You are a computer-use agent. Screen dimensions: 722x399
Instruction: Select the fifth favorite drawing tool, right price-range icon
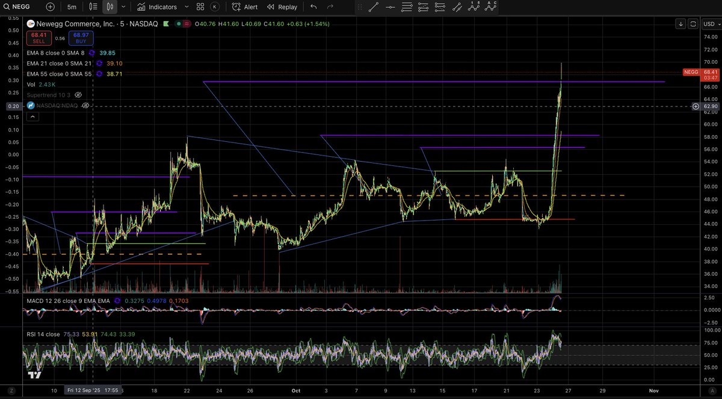point(441,7)
